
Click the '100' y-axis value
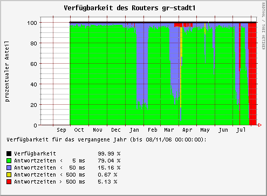(32, 23)
